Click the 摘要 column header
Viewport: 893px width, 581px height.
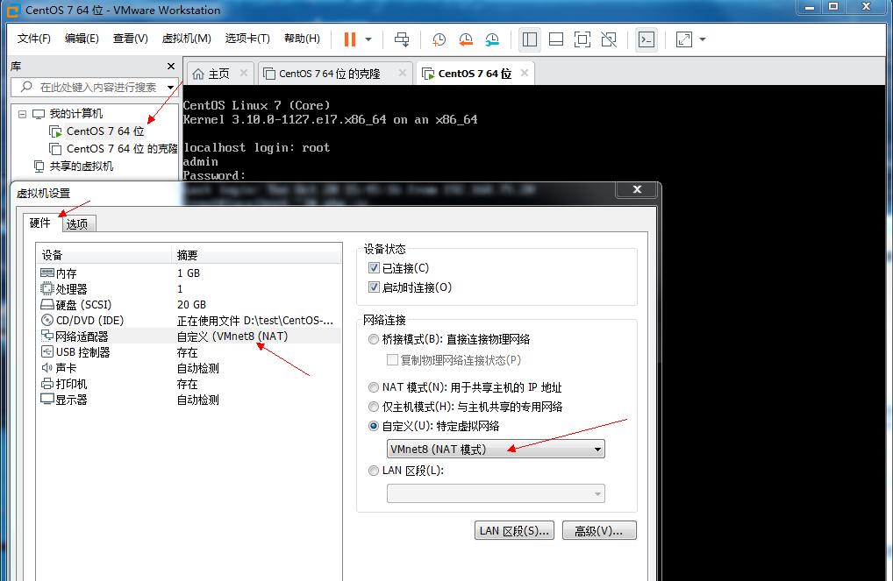pos(256,255)
